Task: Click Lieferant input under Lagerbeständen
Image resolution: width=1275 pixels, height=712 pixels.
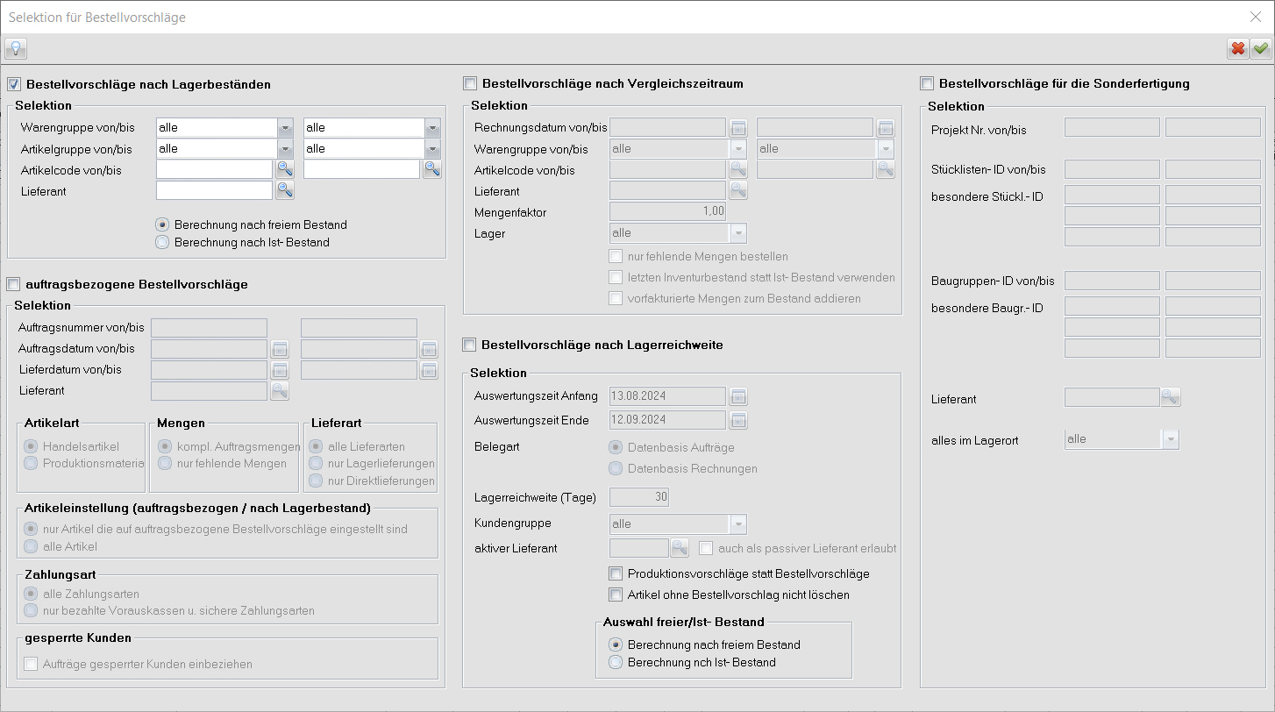Action: [x=214, y=190]
